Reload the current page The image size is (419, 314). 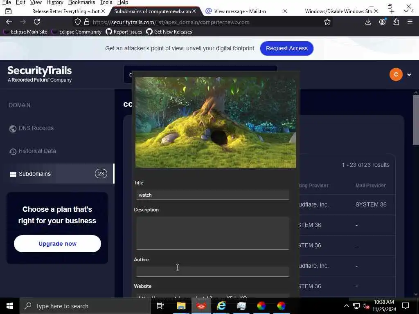click(x=37, y=22)
